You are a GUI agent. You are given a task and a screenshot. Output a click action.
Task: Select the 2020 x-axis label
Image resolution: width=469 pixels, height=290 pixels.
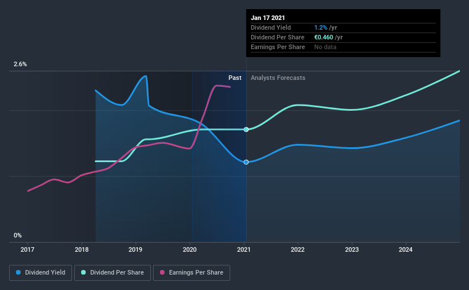(190, 249)
